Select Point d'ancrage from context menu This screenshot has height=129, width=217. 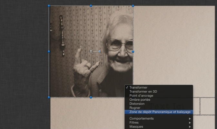click(x=159, y=96)
